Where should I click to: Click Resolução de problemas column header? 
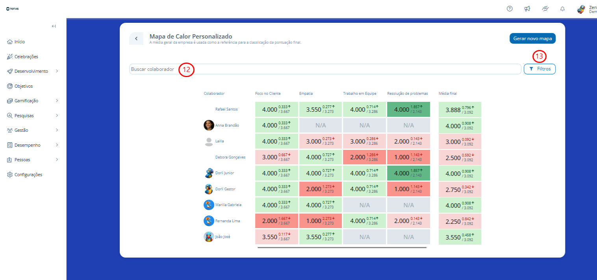[x=407, y=94]
